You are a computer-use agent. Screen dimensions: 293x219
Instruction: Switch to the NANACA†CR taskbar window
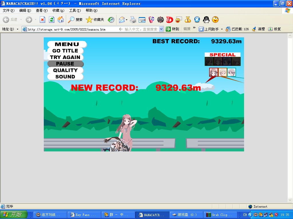152,215
